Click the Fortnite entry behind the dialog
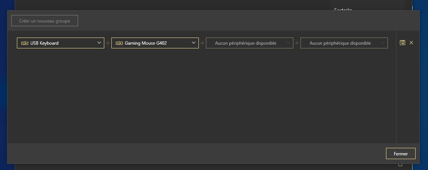Image resolution: width=428 pixels, height=170 pixels. coord(343,9)
